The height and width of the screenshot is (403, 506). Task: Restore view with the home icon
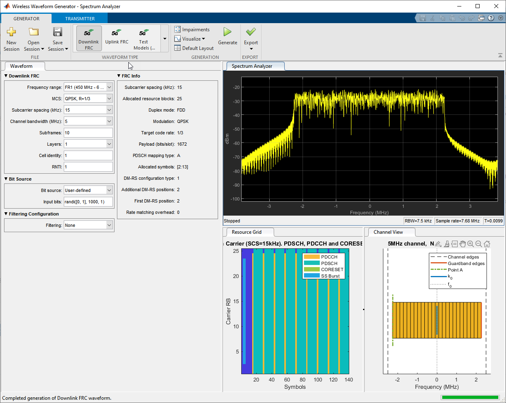(x=487, y=244)
